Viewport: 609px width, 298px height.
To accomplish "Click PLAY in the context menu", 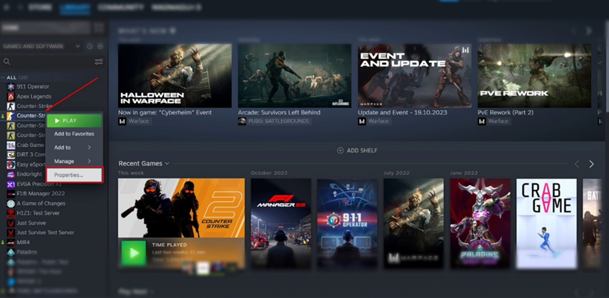I will (74, 120).
